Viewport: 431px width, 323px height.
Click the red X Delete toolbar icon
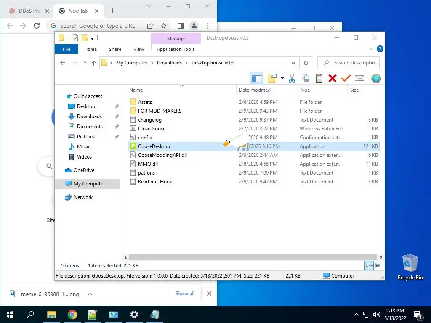333,79
